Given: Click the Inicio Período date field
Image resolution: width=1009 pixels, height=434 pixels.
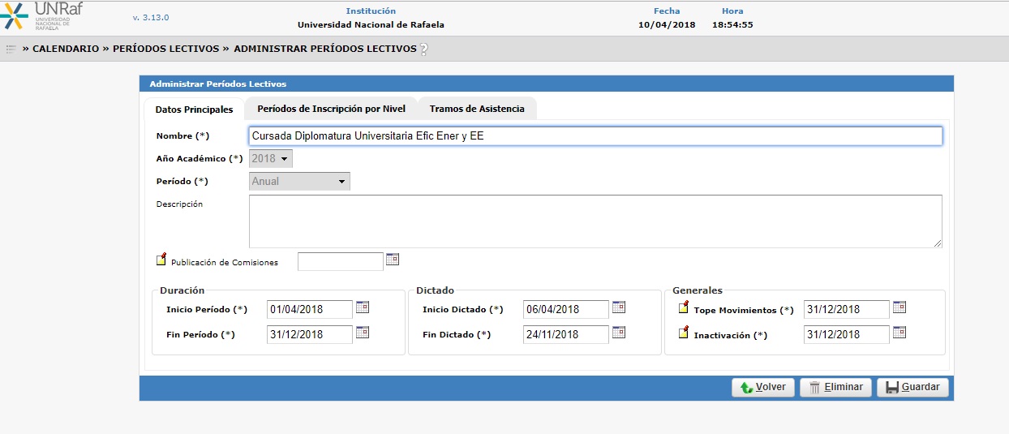Looking at the screenshot, I should click(310, 309).
